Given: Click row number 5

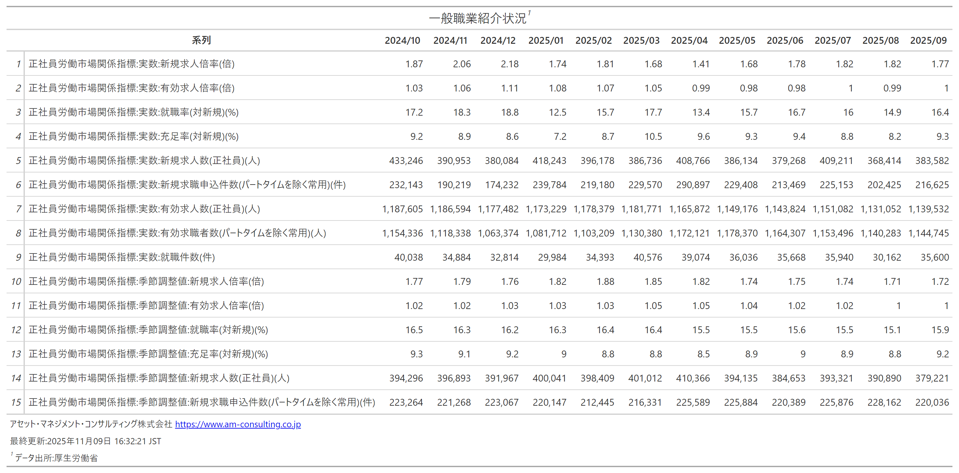Looking at the screenshot, I should 18,161.
